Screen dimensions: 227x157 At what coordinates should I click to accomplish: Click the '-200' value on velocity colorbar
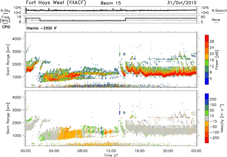coord(214,138)
